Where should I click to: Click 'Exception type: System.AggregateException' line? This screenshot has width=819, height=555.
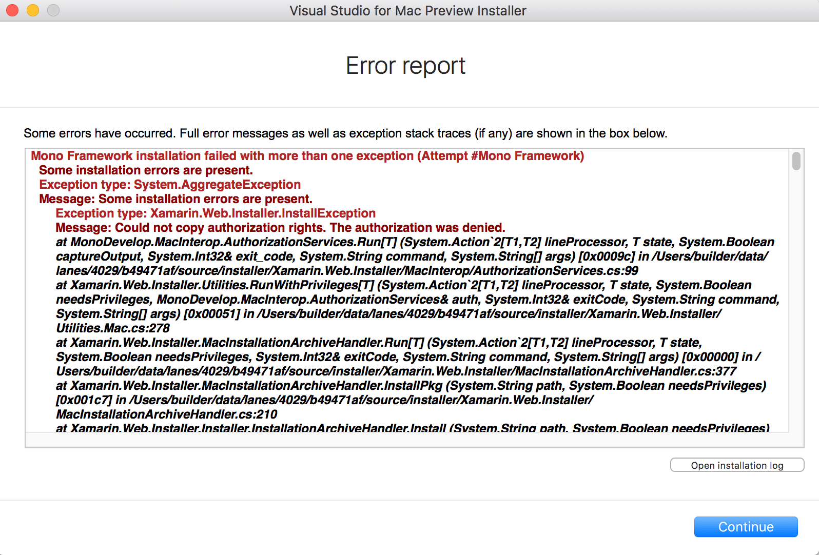(x=170, y=185)
